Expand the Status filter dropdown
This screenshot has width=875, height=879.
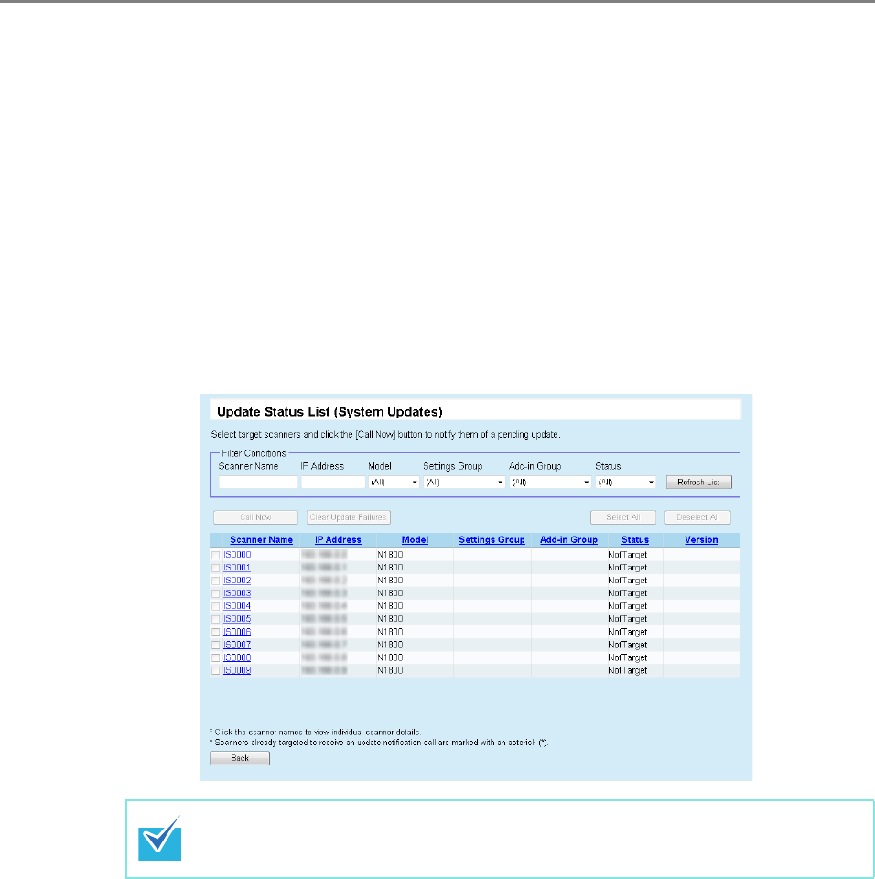click(626, 482)
